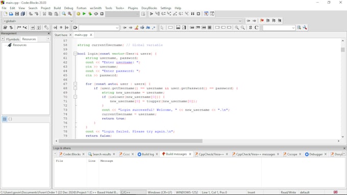Viewport: 347px width, 195px height.
Task: Click the Jump back arrow icon
Action: (249, 20)
